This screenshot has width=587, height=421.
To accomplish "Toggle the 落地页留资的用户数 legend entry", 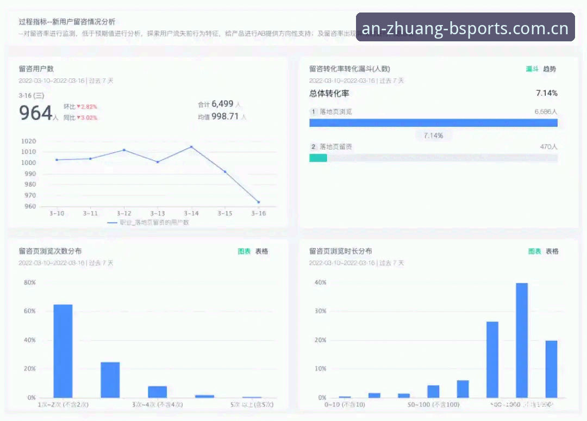I will 148,222.
